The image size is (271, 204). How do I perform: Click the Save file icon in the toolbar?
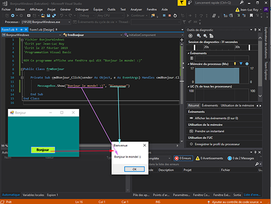(48, 16)
